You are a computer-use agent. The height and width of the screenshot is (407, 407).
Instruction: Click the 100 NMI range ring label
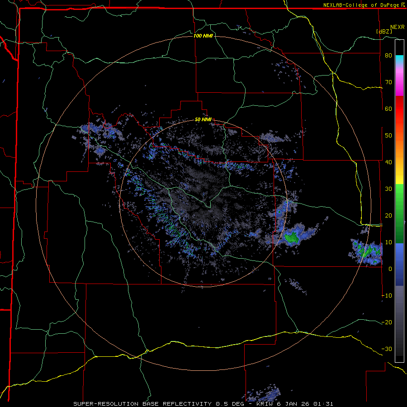[203, 36]
